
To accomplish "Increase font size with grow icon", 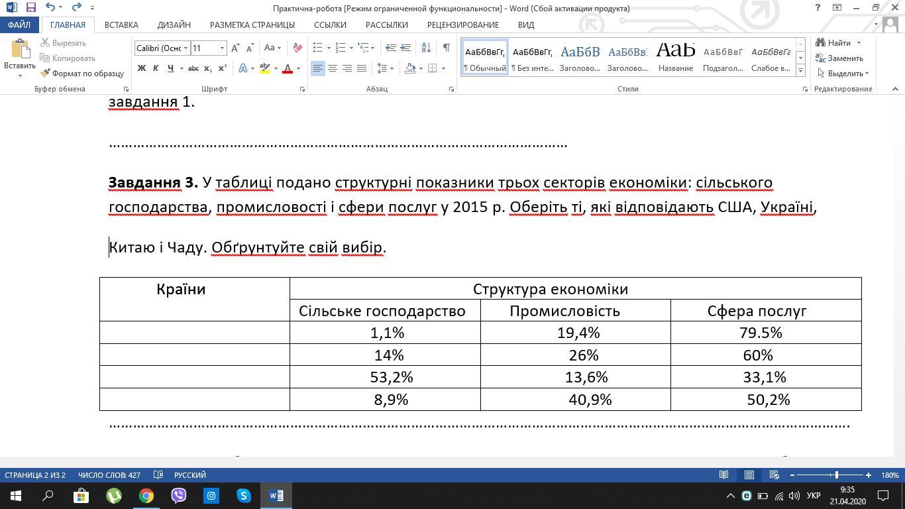I will [235, 48].
